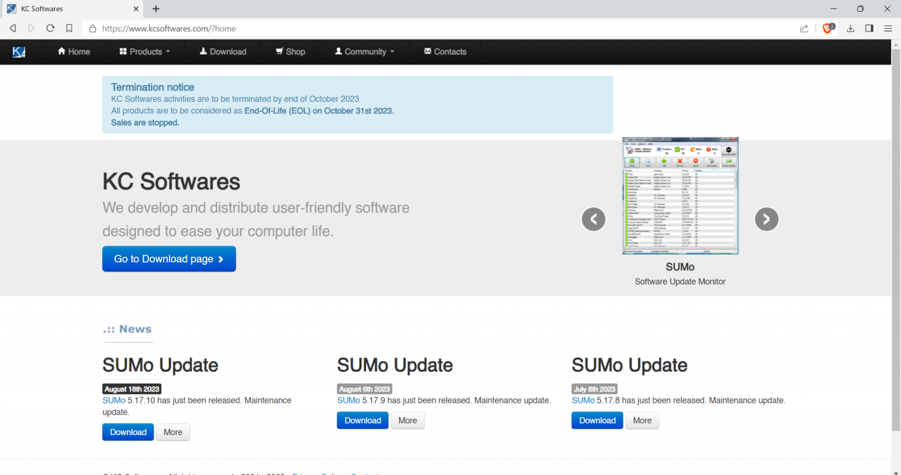Open the Share icon in the address bar
Viewport: 901px width, 475px height.
tap(804, 28)
